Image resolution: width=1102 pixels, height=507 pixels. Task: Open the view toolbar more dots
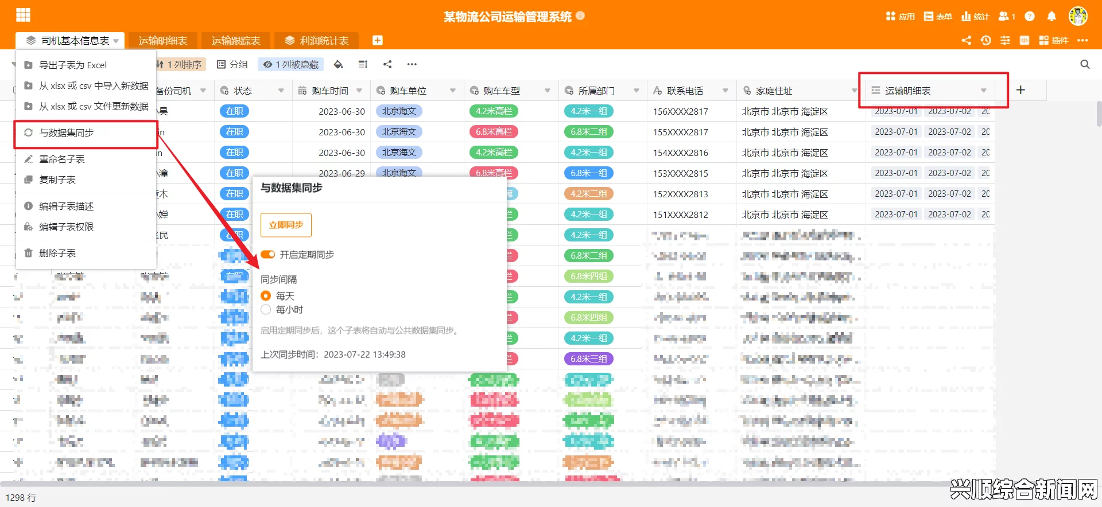point(412,64)
